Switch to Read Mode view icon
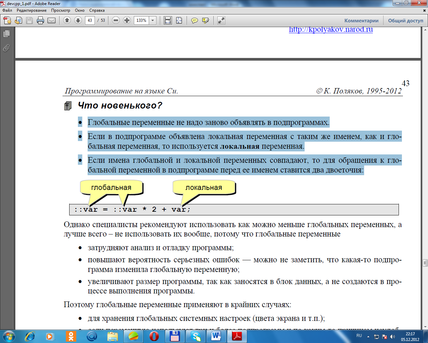The width and height of the screenshot is (428, 343). tap(221, 20)
